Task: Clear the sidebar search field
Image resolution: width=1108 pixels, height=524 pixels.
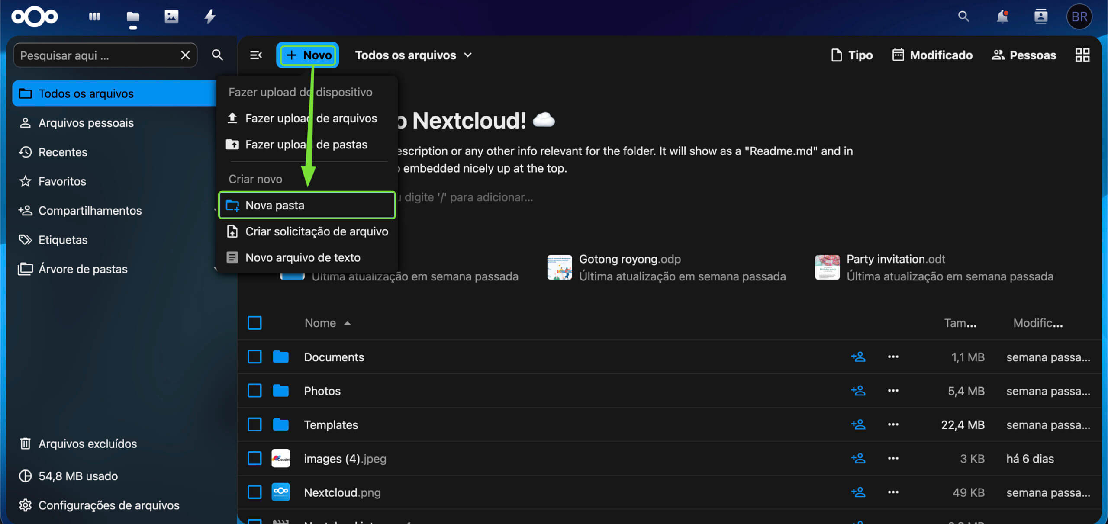Action: point(185,55)
